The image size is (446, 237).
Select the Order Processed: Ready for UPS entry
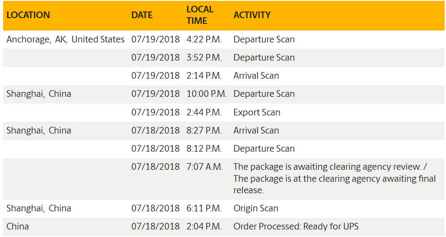point(296,226)
